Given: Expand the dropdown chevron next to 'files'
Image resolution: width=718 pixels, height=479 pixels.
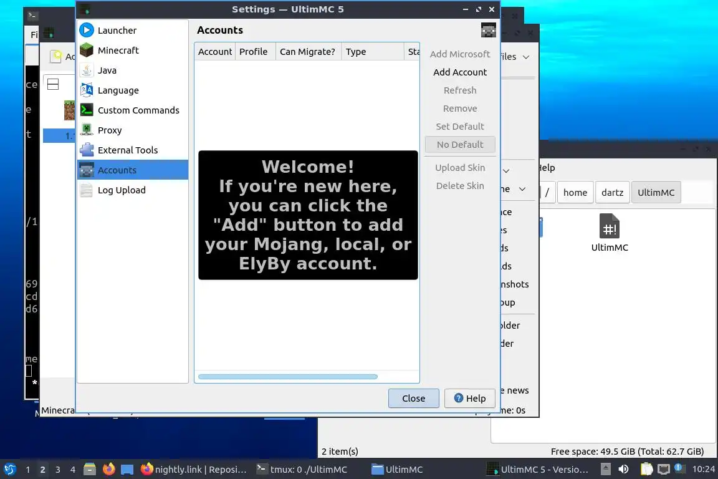Looking at the screenshot, I should (526, 57).
